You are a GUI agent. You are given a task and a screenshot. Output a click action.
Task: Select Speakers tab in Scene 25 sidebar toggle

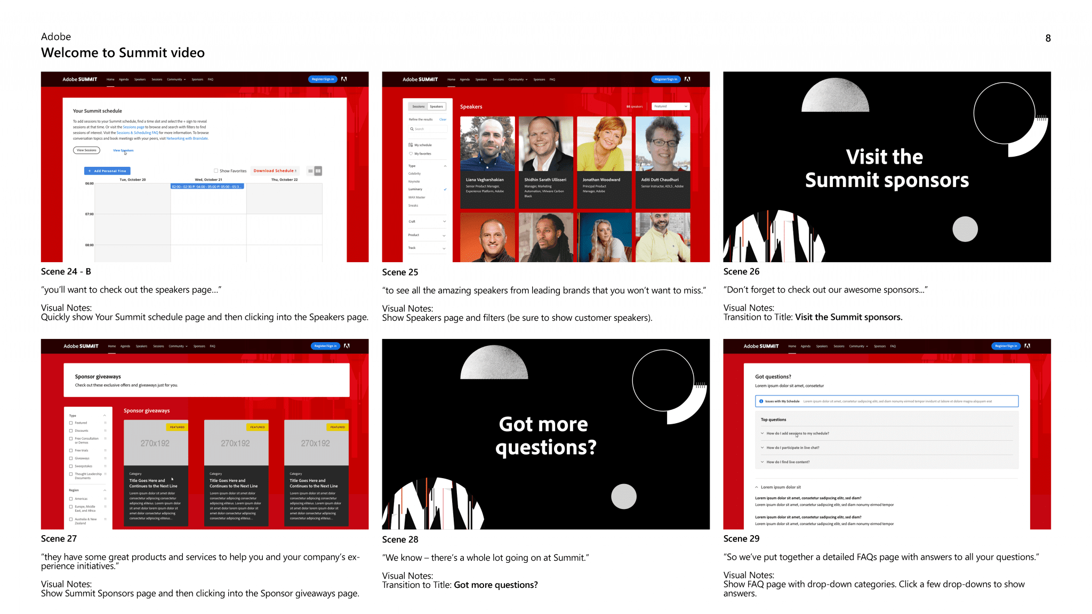(x=436, y=107)
